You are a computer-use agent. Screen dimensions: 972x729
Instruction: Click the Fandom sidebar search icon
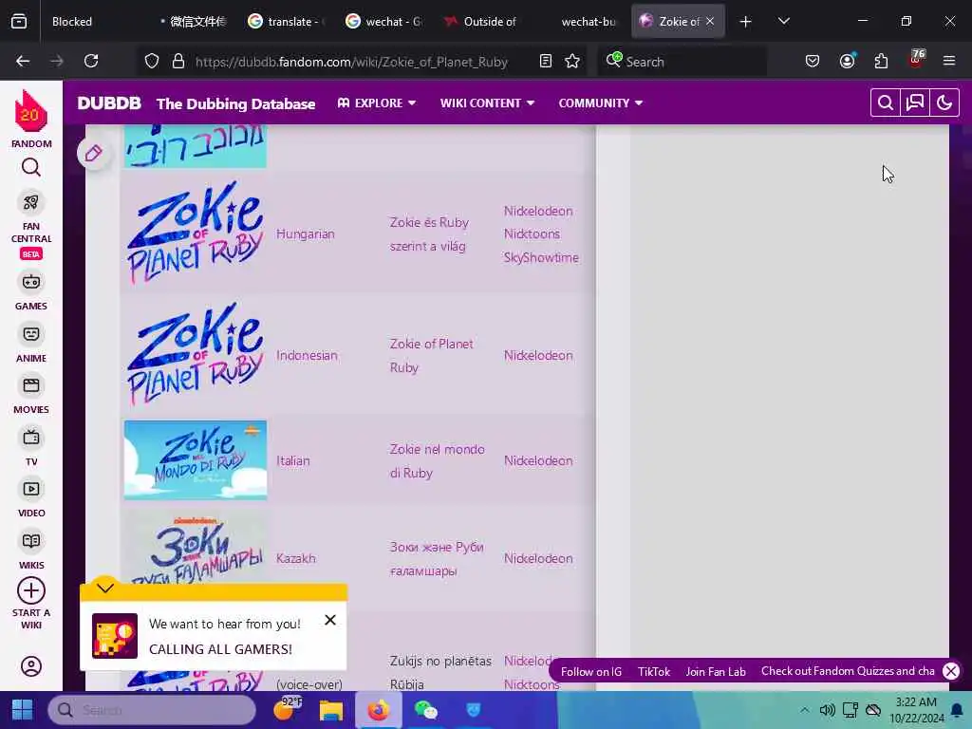pos(31,167)
